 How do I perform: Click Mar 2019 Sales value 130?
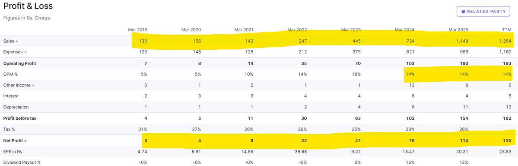coord(143,41)
